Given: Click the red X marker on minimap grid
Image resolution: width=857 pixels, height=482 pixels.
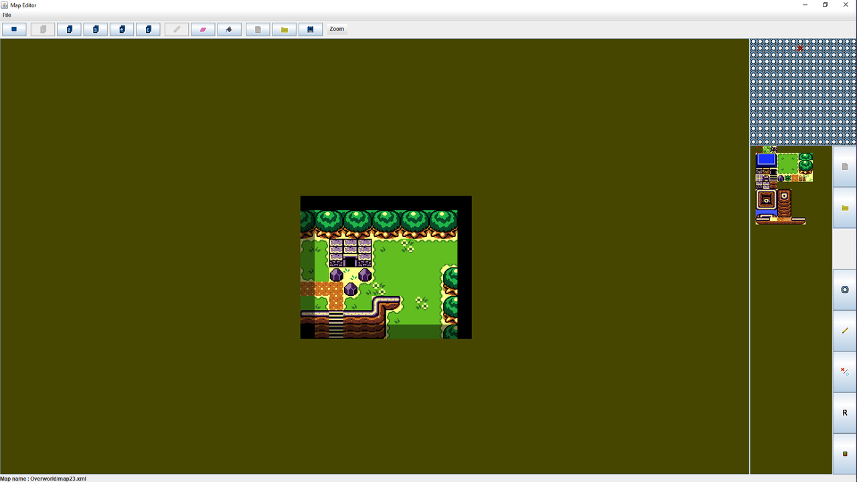Looking at the screenshot, I should (x=800, y=48).
